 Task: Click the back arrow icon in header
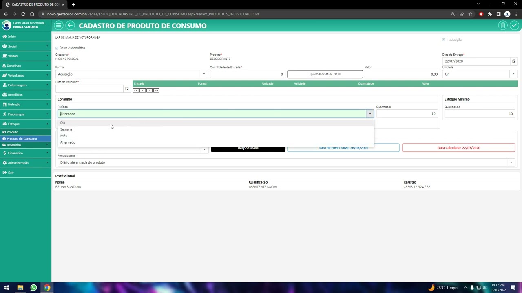click(x=70, y=26)
